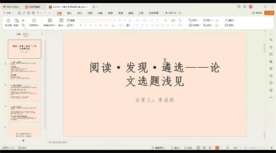Click the Cut scissors icon
The width and height of the screenshot is (276, 153).
(23, 20)
